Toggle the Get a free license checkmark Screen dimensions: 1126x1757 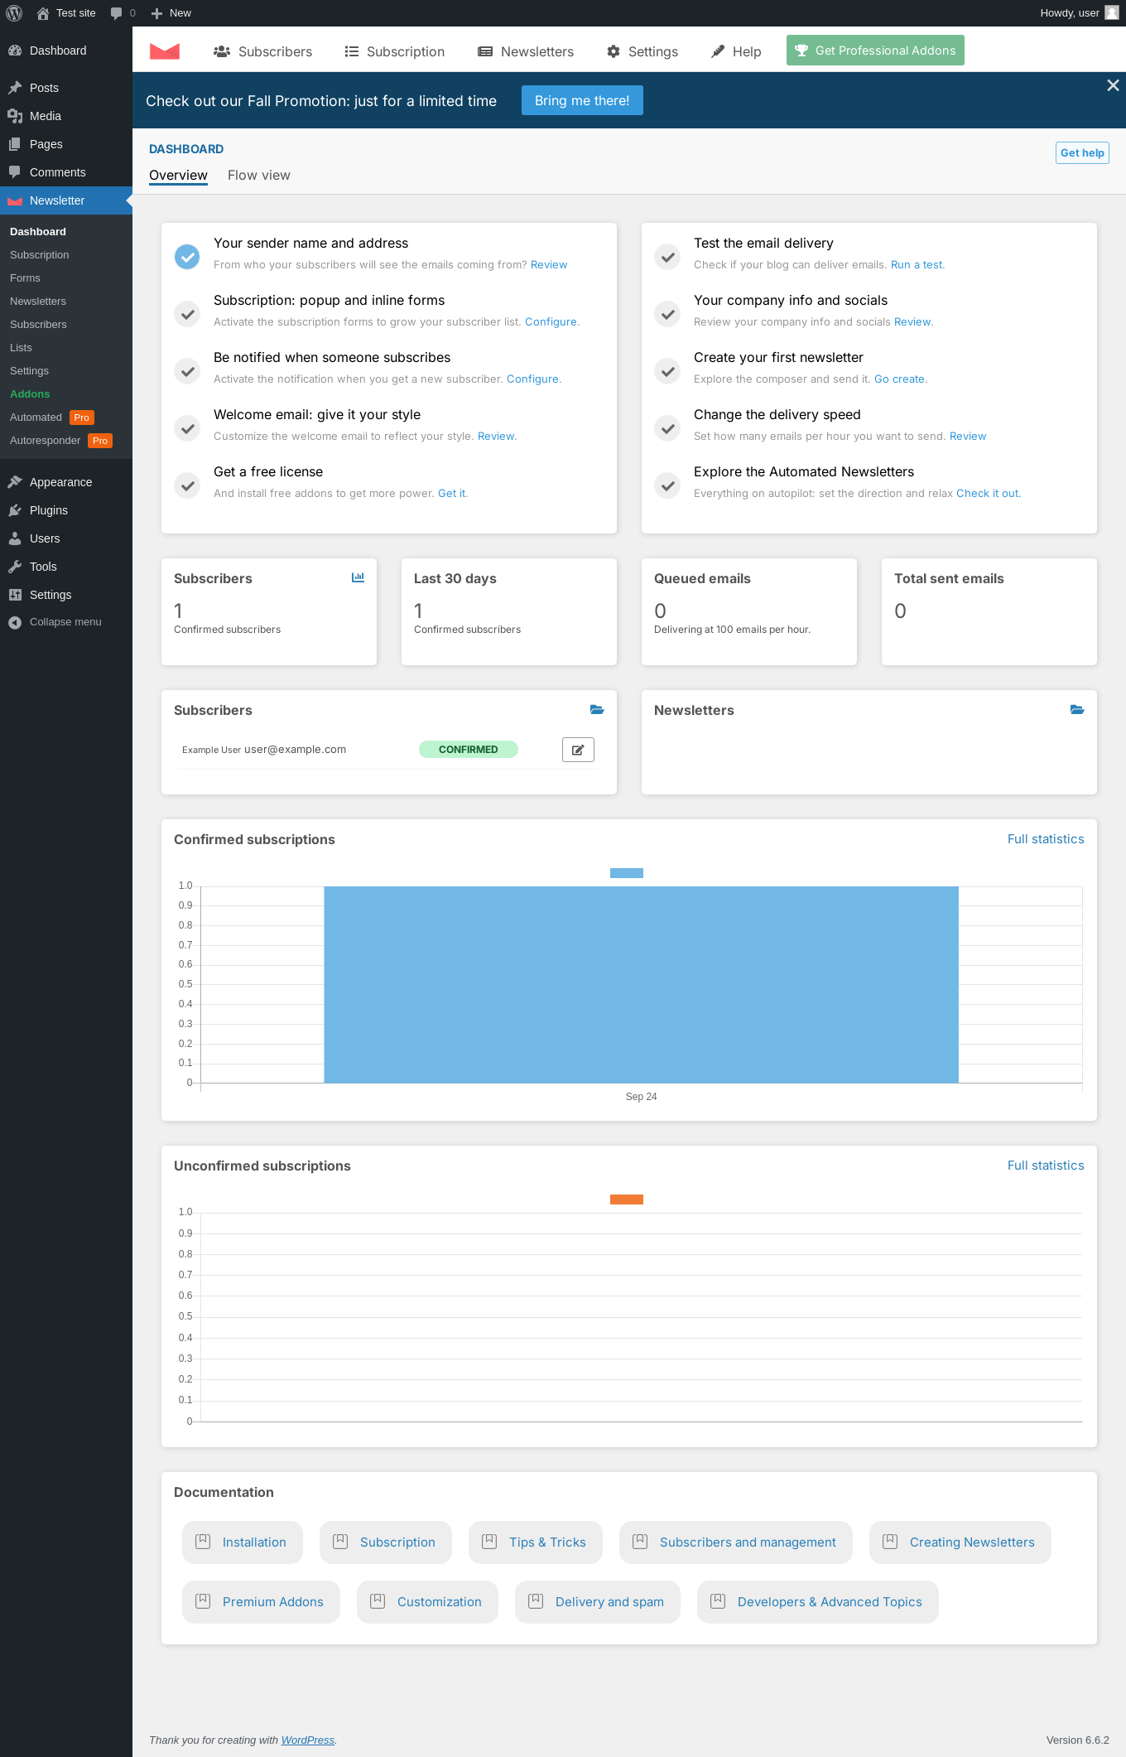pos(187,485)
